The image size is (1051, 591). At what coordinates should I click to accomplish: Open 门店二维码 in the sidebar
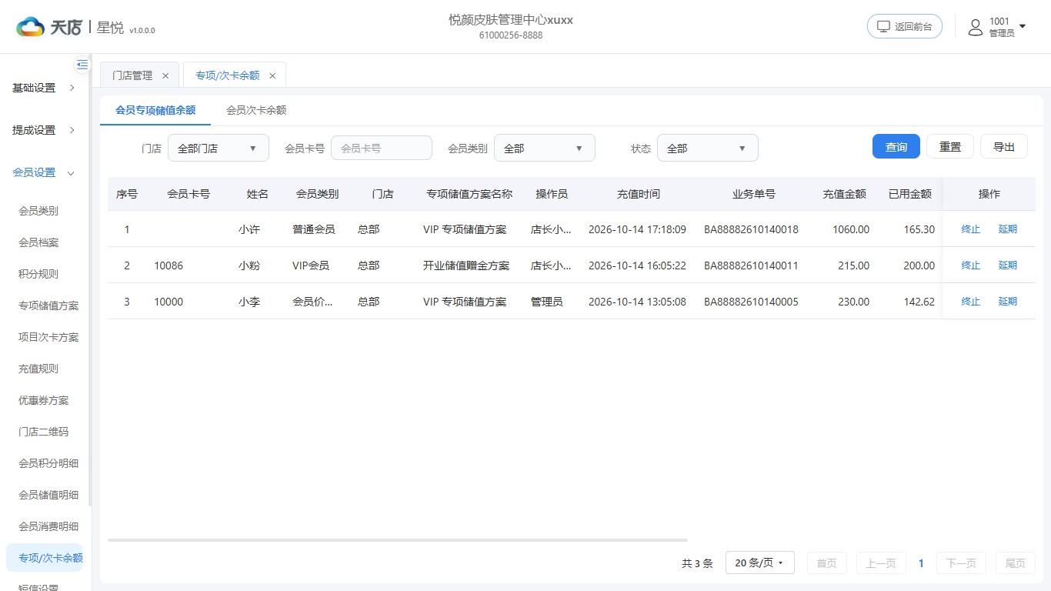coord(44,432)
